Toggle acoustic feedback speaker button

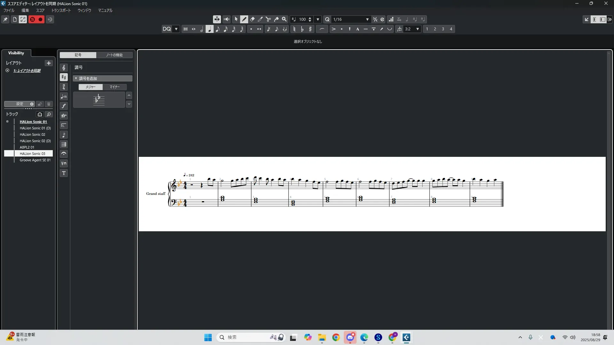tap(226, 19)
